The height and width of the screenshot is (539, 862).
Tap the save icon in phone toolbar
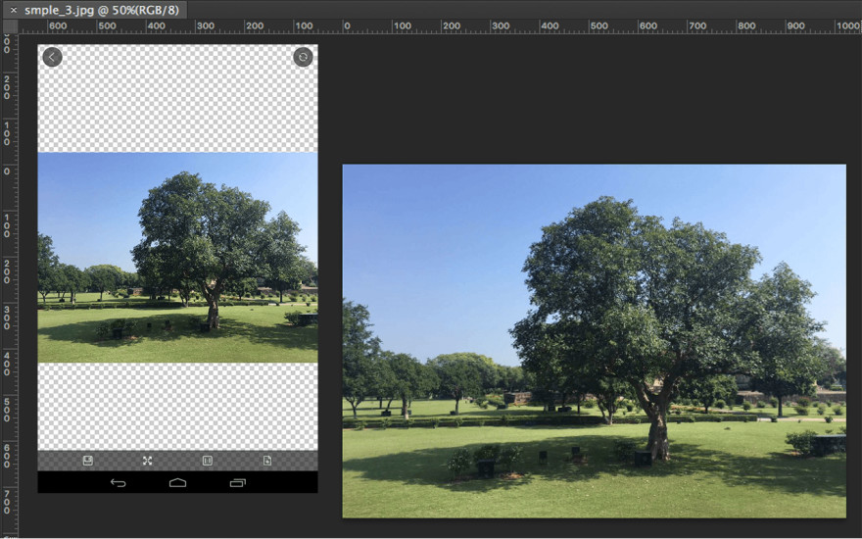88,461
